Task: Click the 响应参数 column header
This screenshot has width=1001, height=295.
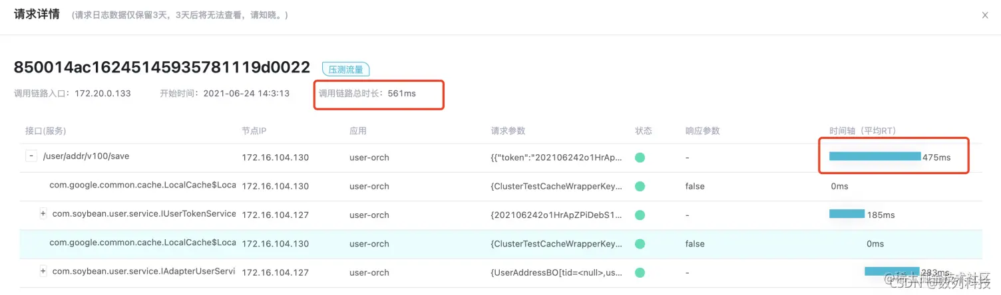Action: [x=702, y=131]
